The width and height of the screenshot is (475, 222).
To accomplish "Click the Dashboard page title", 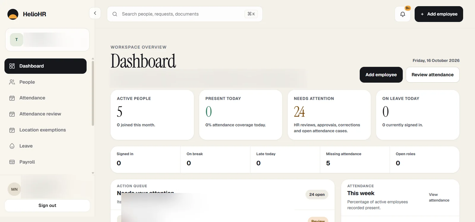I will 143,61.
